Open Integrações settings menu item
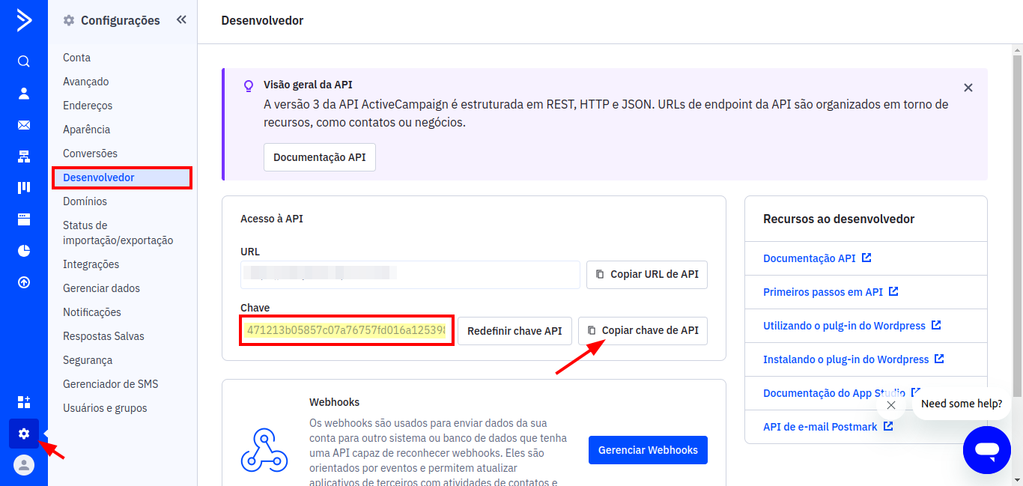The height and width of the screenshot is (486, 1023). coord(91,264)
